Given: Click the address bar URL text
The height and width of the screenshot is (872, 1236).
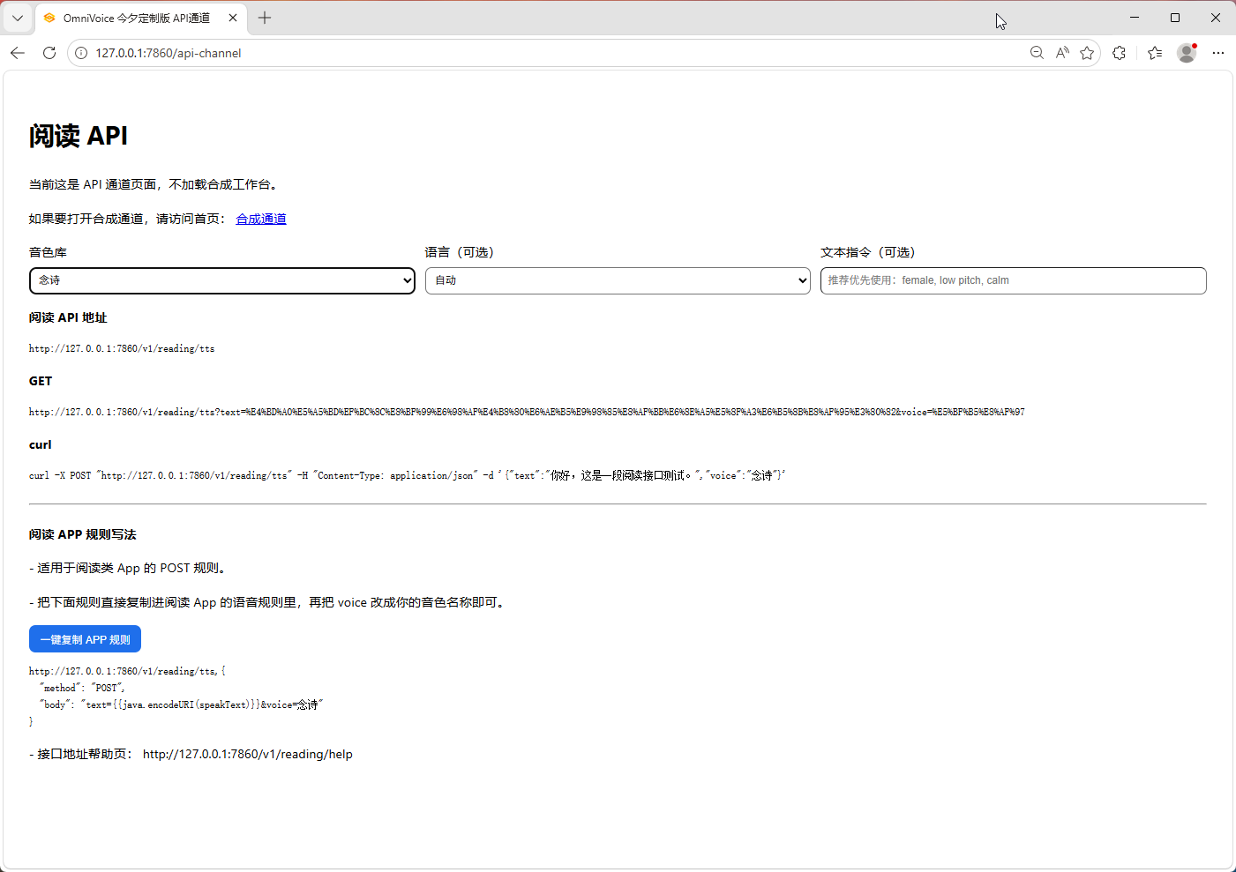Looking at the screenshot, I should coord(169,53).
